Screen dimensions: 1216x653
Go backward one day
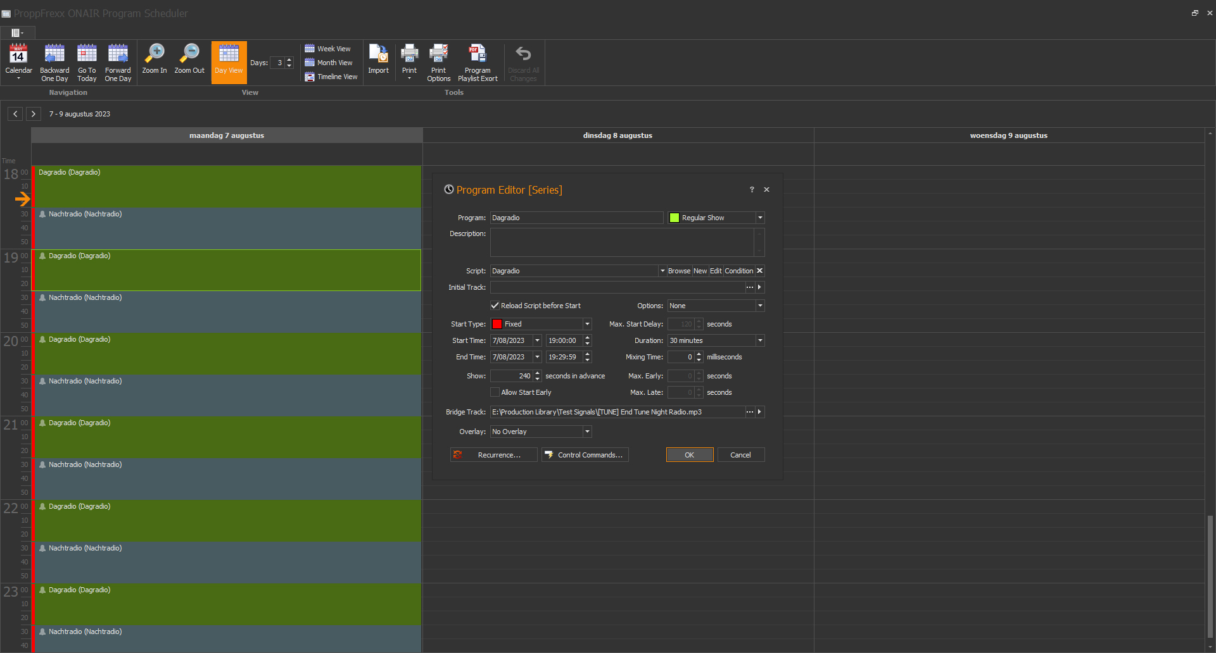pyautogui.click(x=54, y=62)
